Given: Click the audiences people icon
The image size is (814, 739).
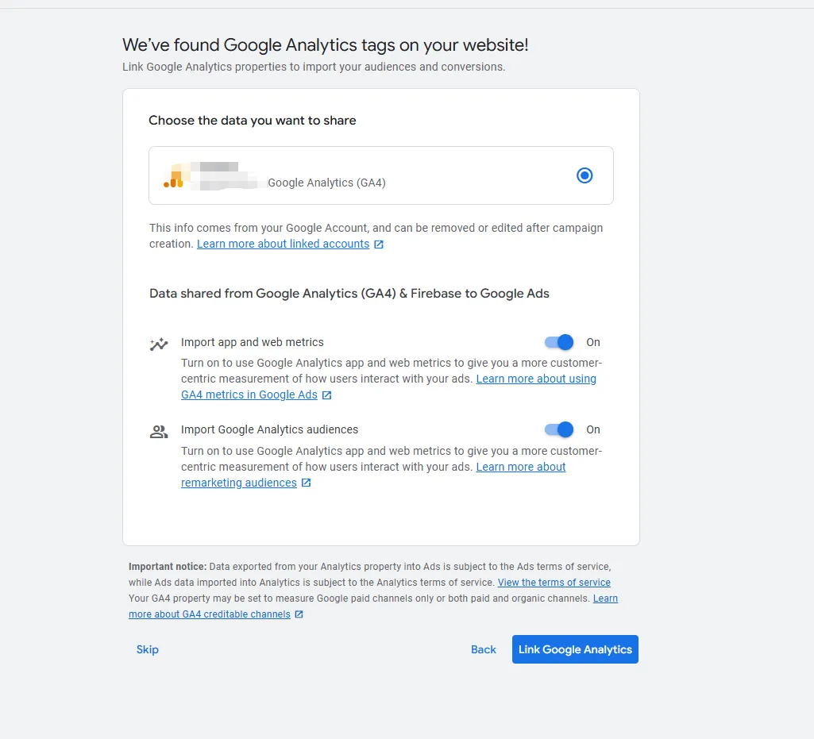Looking at the screenshot, I should (159, 432).
